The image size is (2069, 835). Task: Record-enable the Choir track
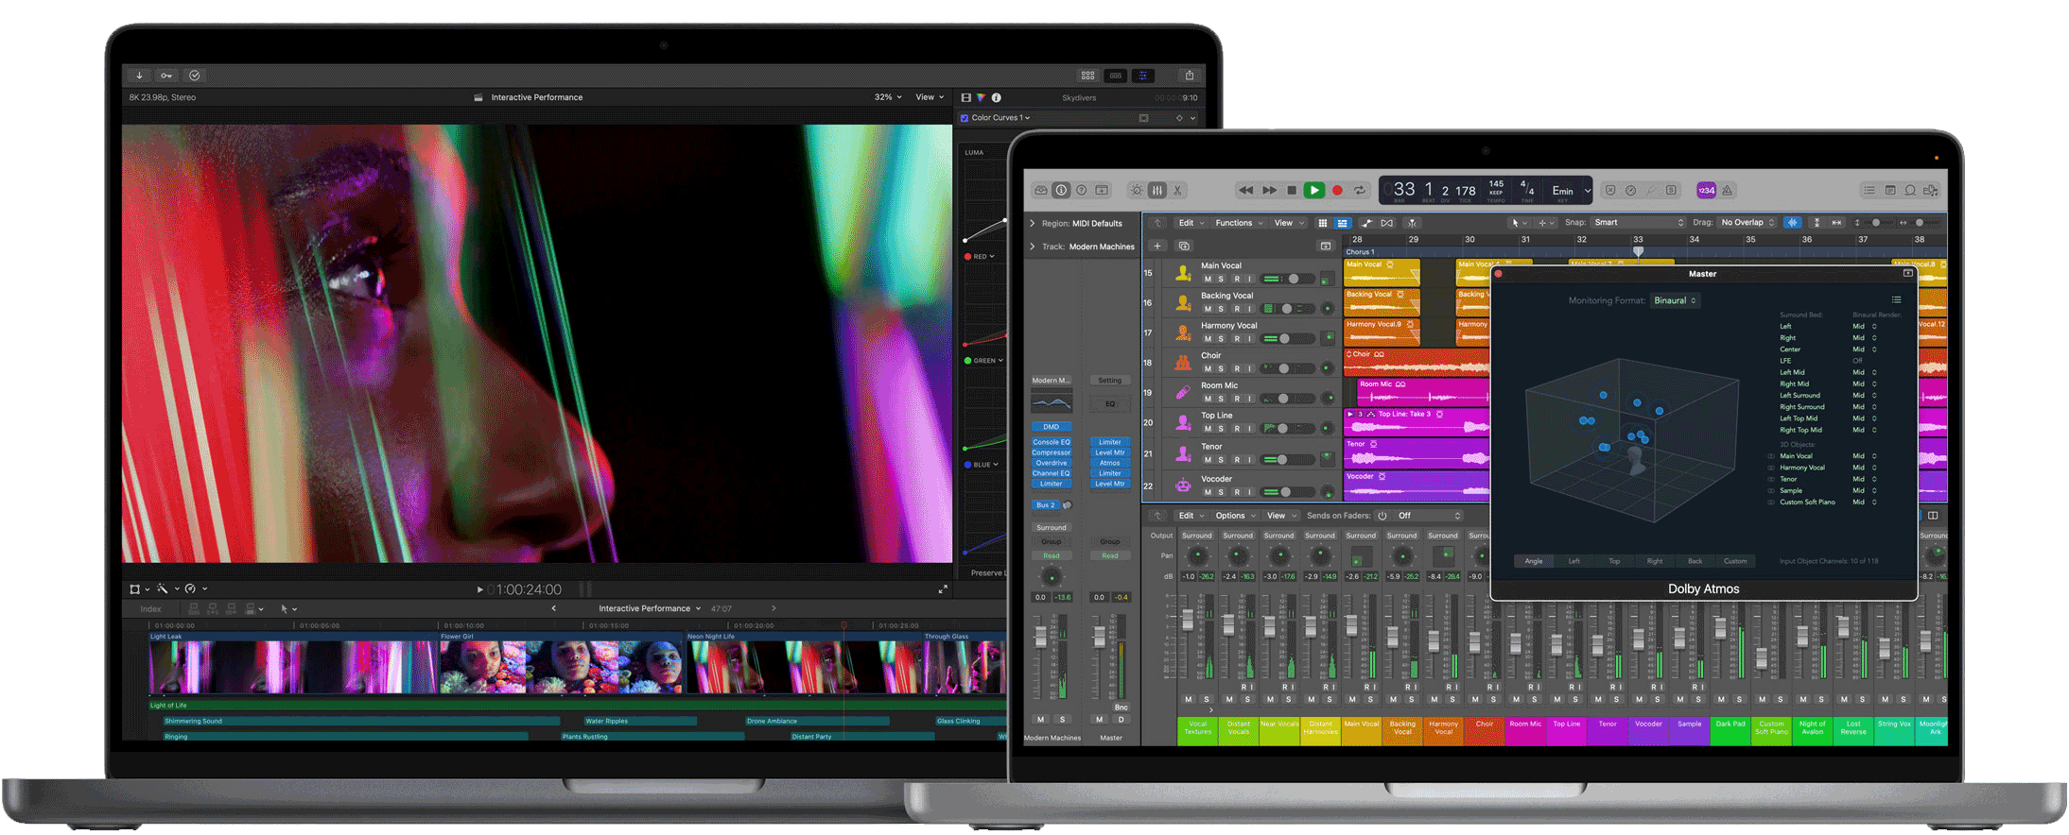pyautogui.click(x=1237, y=369)
